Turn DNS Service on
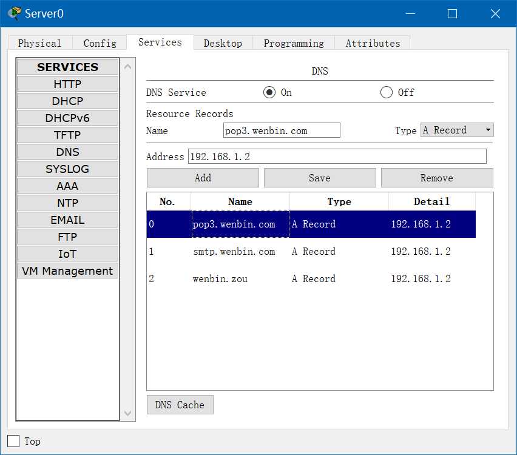The width and height of the screenshot is (517, 455). coord(269,92)
